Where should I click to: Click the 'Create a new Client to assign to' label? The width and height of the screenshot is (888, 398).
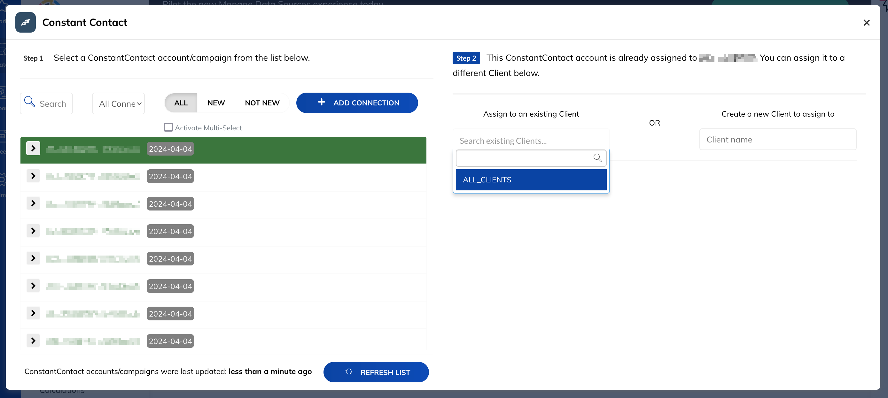click(778, 114)
